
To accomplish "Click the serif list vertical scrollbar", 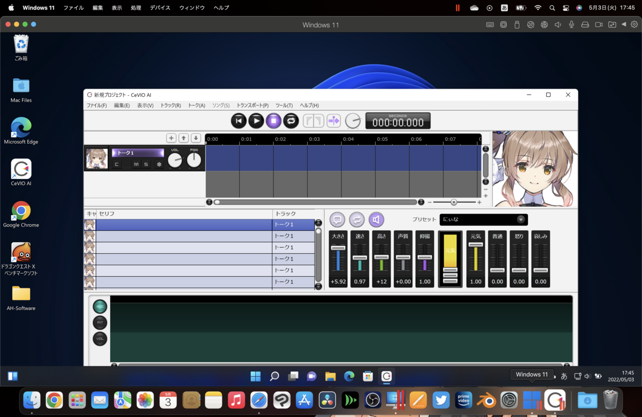I will click(x=318, y=255).
